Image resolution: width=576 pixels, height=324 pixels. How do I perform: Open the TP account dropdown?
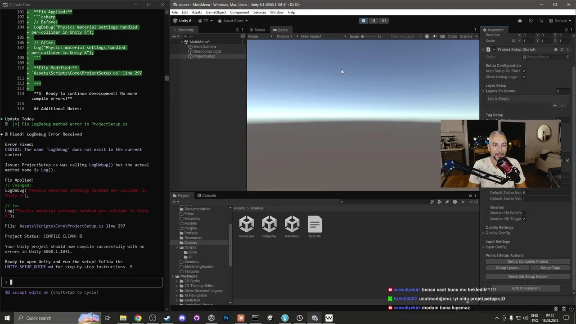(x=205, y=21)
